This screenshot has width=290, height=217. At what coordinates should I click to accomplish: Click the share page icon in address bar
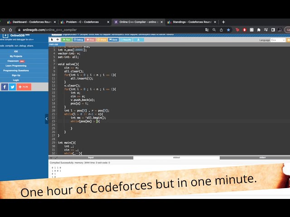pyautogui.click(x=221, y=30)
